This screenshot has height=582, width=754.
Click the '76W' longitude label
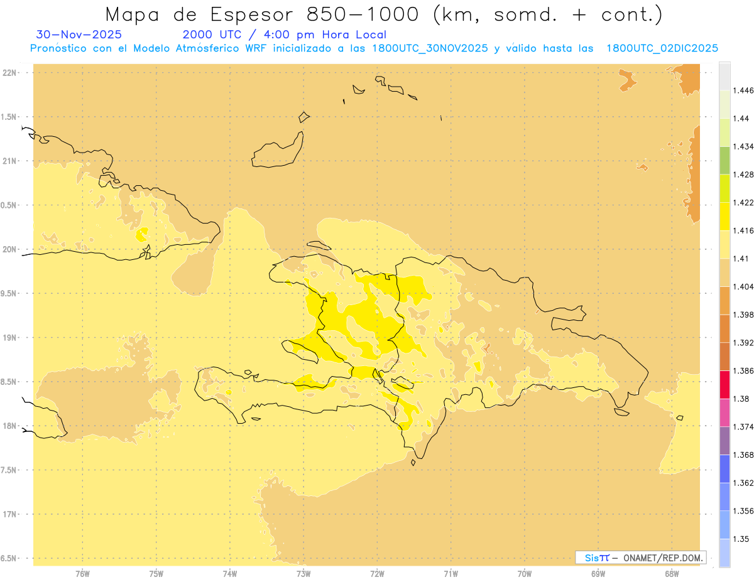82,573
